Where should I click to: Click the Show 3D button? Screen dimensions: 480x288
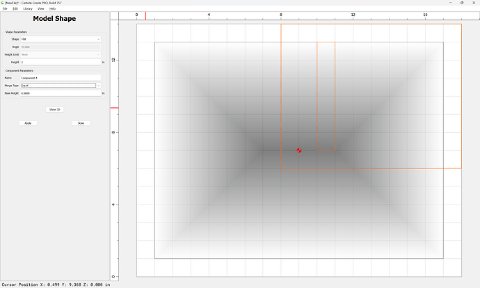[54, 110]
